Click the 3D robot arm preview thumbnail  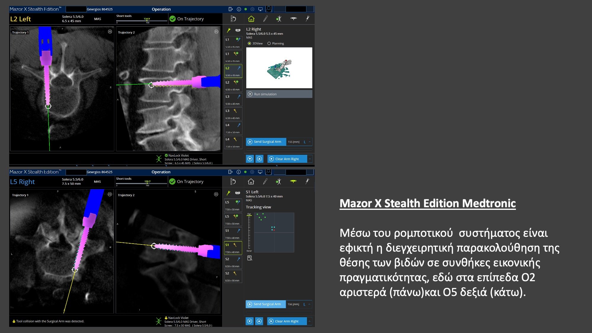(279, 68)
